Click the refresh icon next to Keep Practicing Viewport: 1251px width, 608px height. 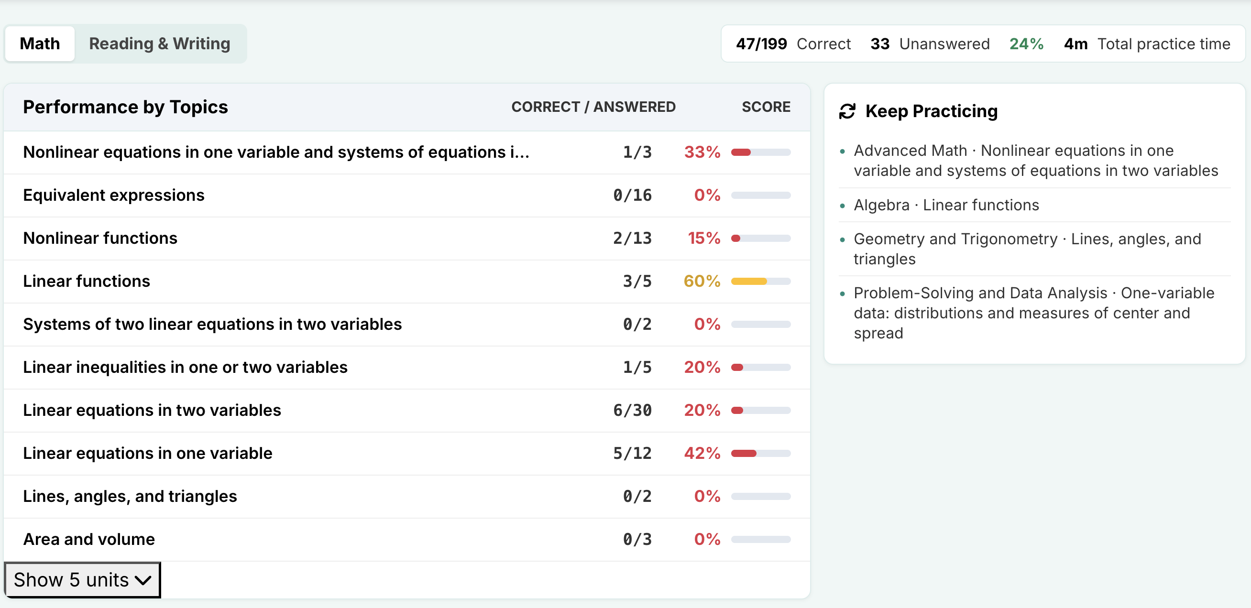[x=846, y=110]
